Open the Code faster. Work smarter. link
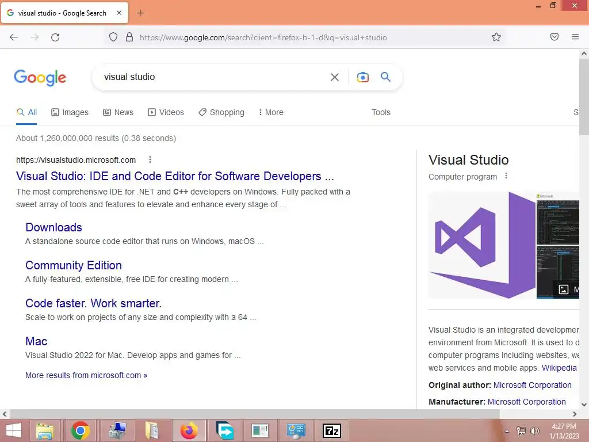Image resolution: width=589 pixels, height=442 pixels. 94,303
